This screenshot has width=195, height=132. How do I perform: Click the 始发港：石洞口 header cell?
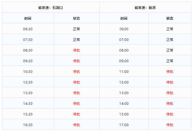point(51,8)
